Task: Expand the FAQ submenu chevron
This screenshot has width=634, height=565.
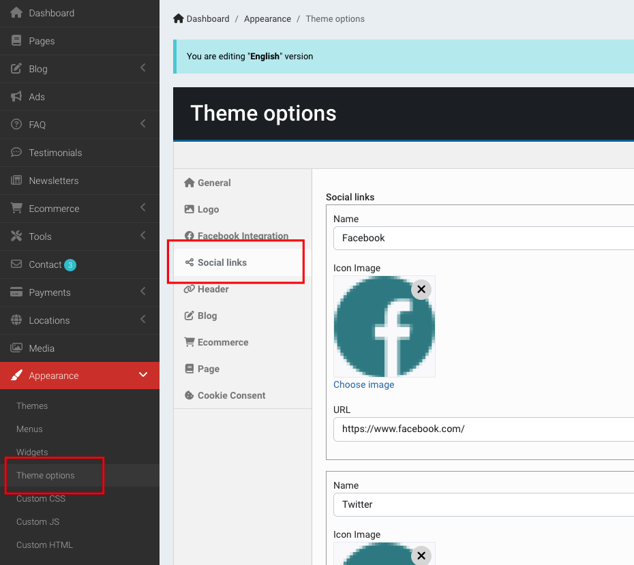Action: (143, 123)
